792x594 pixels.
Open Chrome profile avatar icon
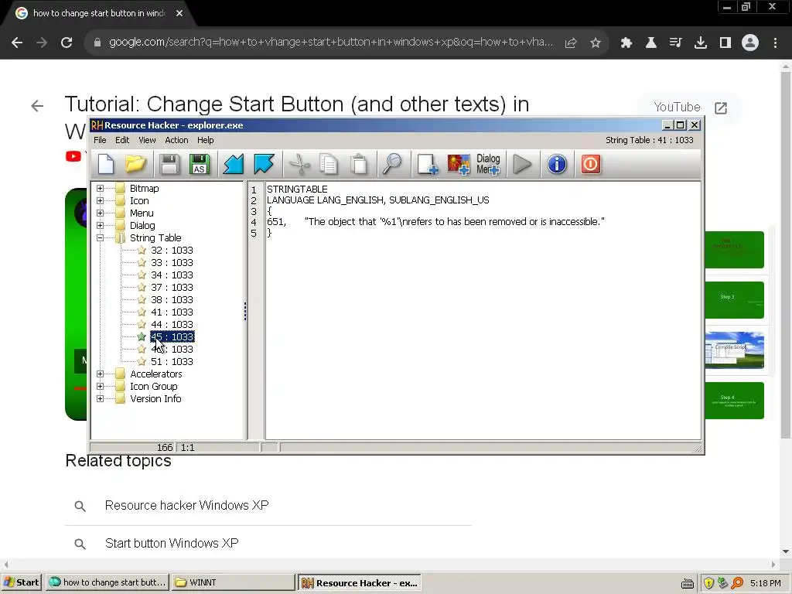(x=750, y=43)
